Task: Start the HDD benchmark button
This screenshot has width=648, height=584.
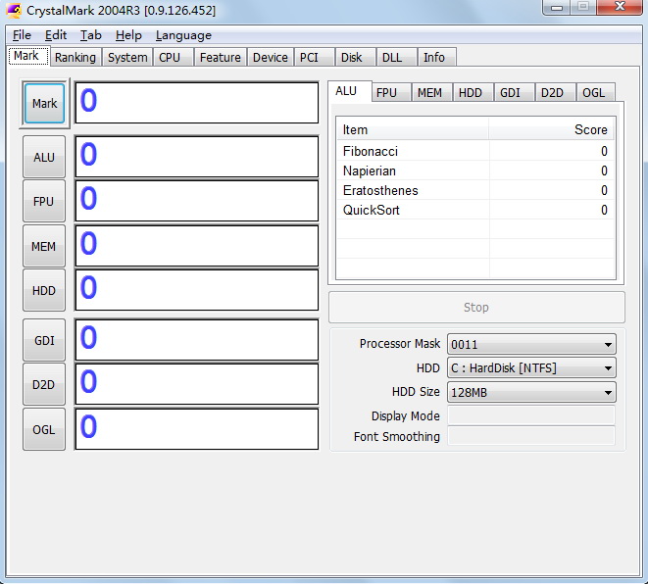Action: pyautogui.click(x=44, y=290)
